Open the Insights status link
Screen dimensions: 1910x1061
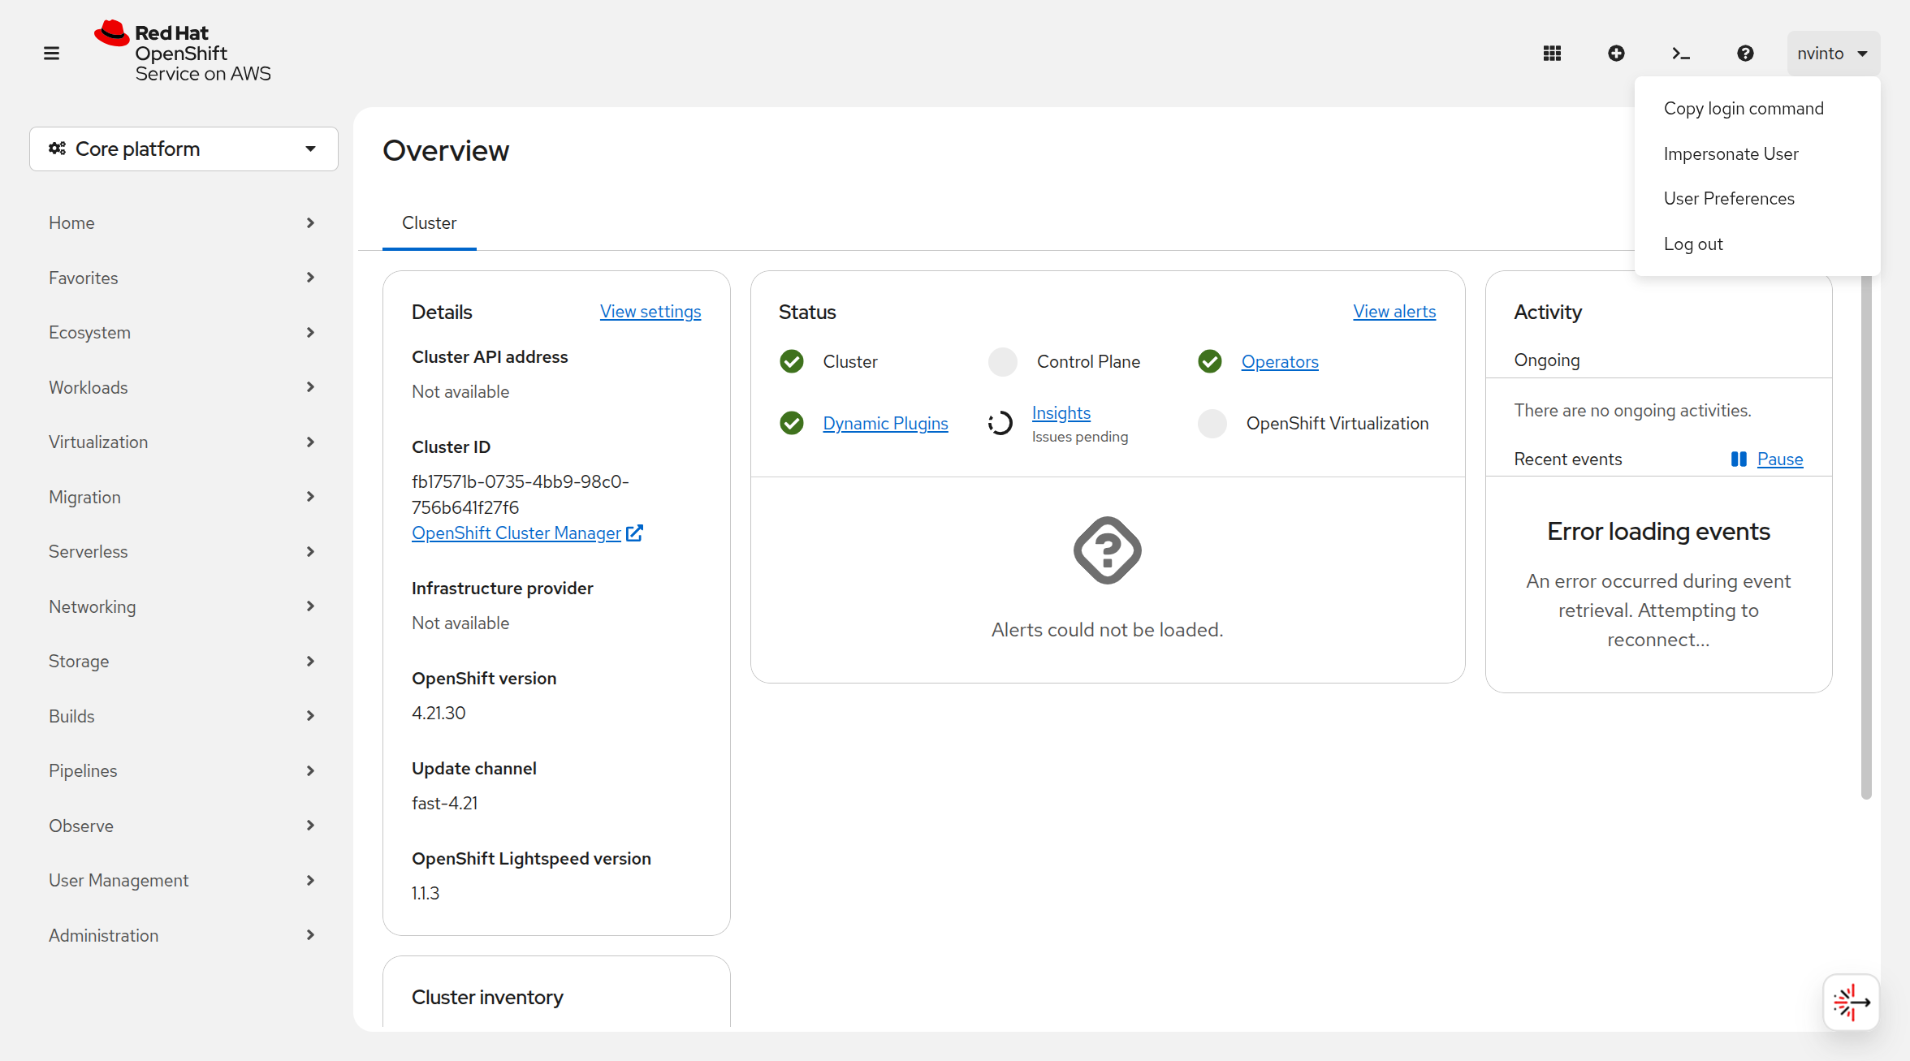(1061, 413)
